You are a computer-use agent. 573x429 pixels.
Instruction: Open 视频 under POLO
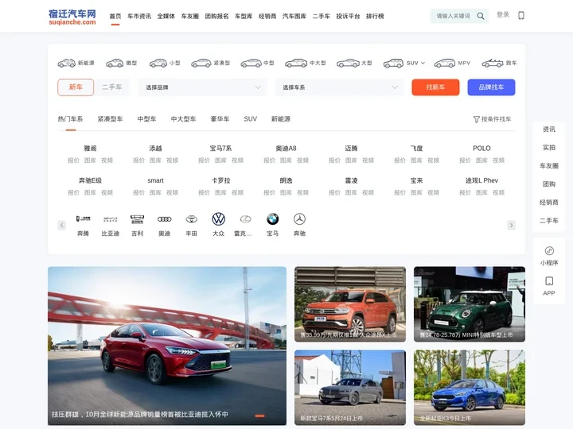(x=498, y=160)
